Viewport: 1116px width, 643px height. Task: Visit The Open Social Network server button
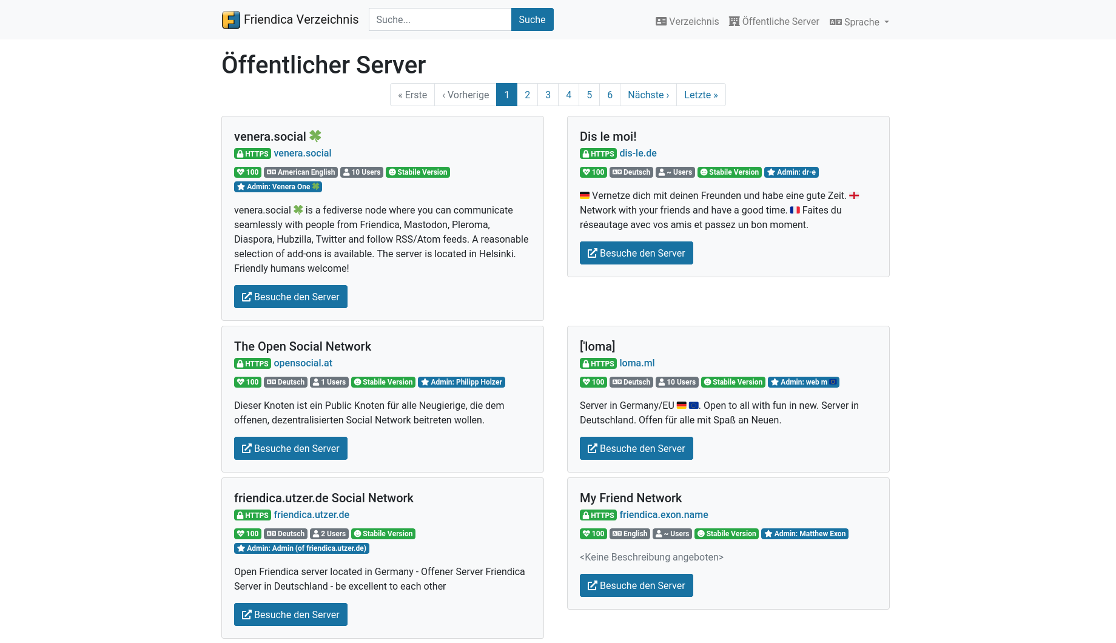click(291, 448)
